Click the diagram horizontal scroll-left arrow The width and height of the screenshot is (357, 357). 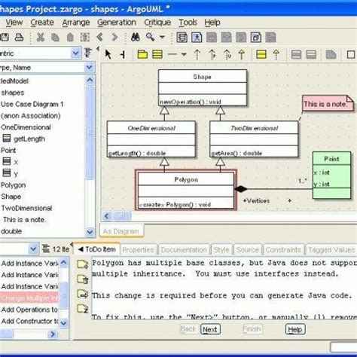pyautogui.click(x=107, y=216)
